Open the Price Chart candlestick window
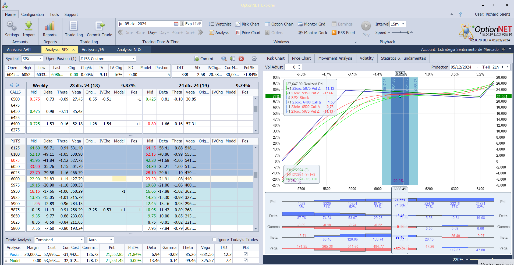Screen dimensions: 514x265 pos(248,33)
